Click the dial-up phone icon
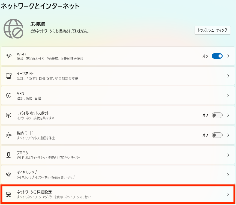Image resolution: width=236 pixels, height=205 pixels. [9, 175]
